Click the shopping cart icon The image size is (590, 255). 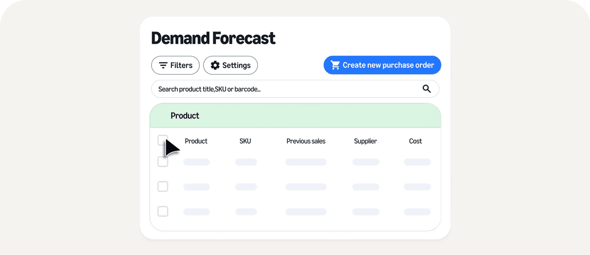click(x=336, y=65)
